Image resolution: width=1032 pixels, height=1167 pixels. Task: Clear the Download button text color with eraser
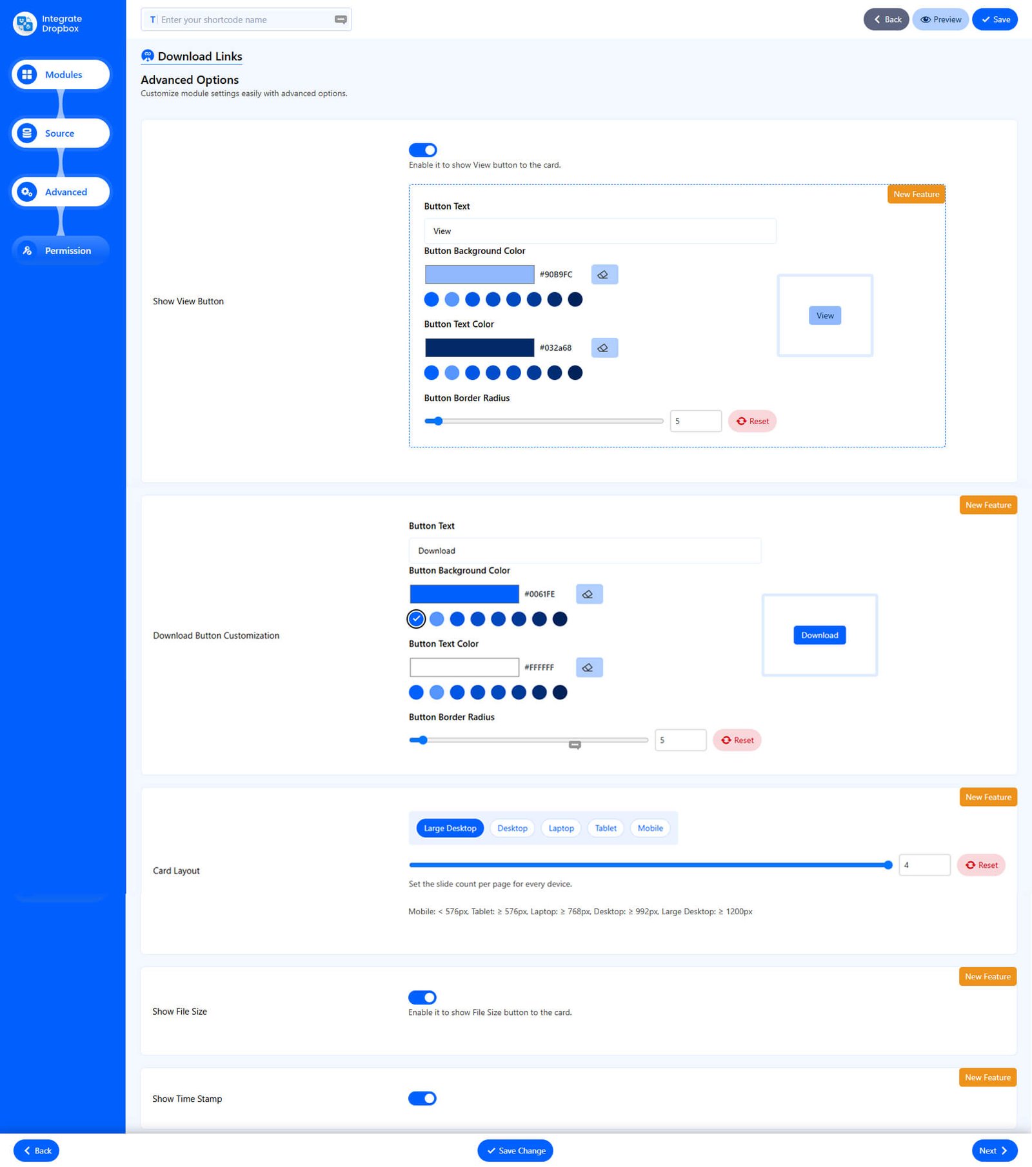pos(589,668)
